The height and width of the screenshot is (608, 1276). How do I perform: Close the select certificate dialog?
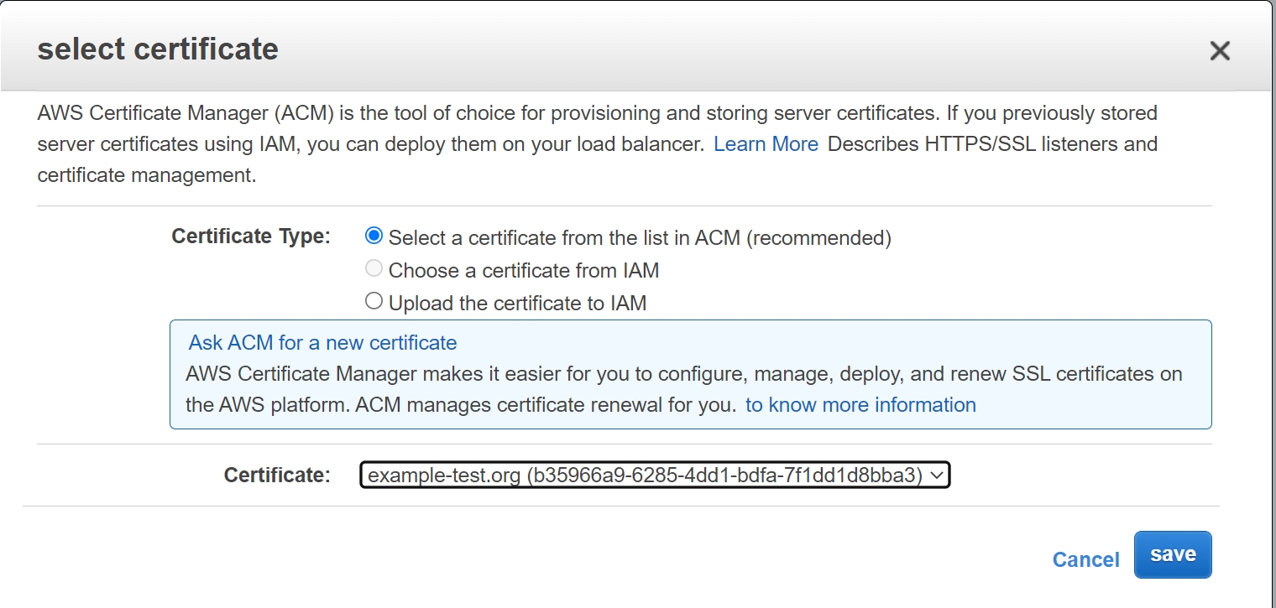pyautogui.click(x=1219, y=51)
